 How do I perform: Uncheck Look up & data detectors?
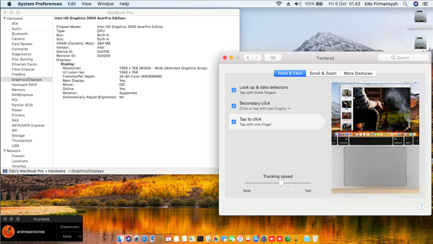234,90
